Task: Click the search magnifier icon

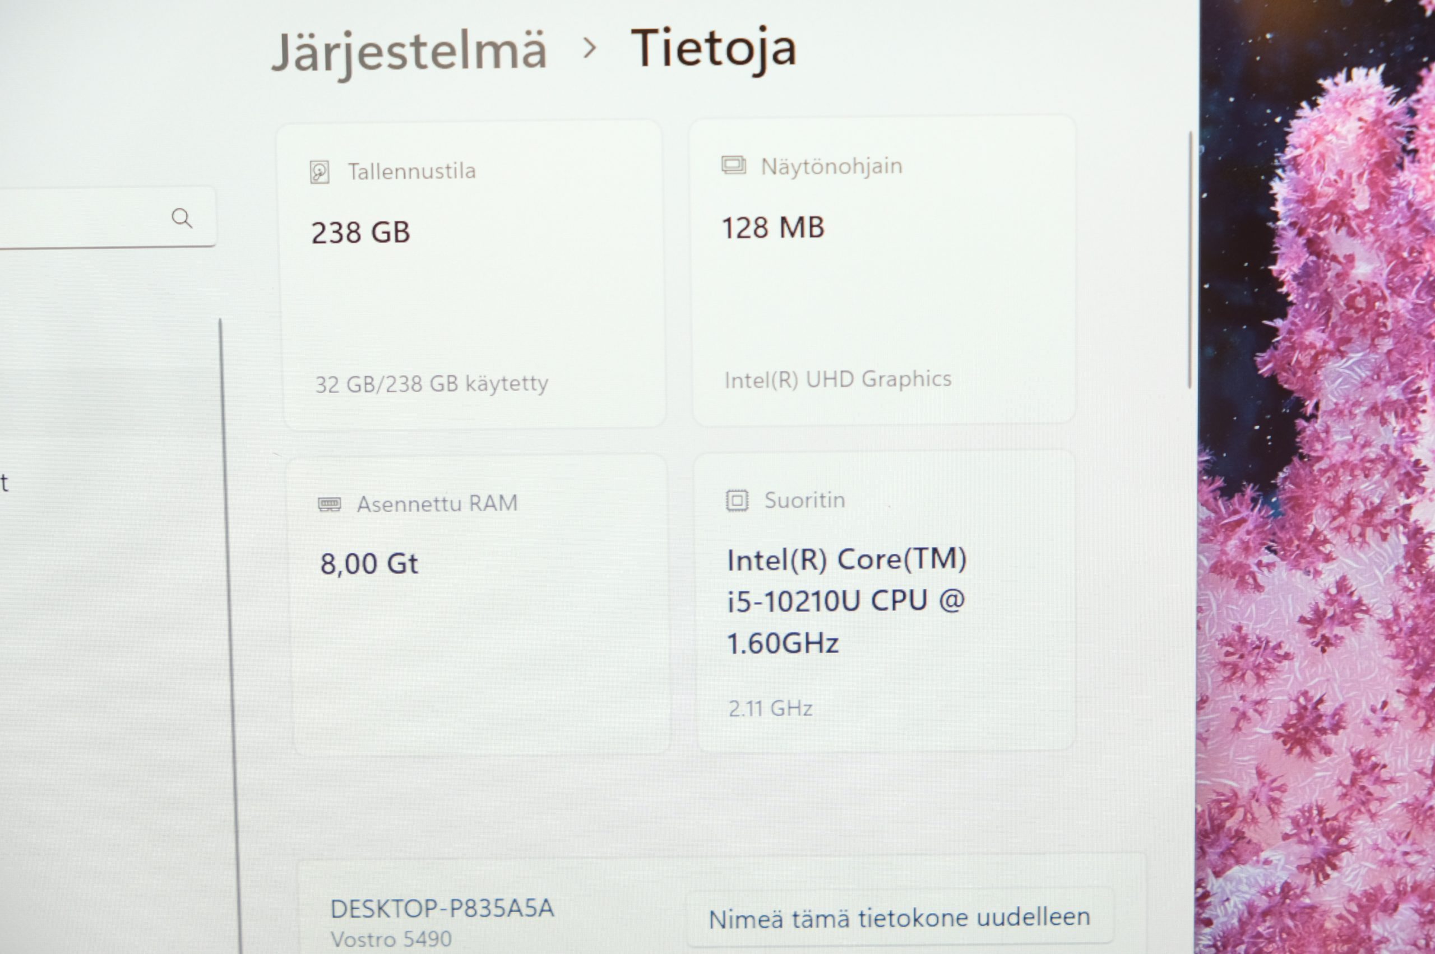Action: click(182, 218)
